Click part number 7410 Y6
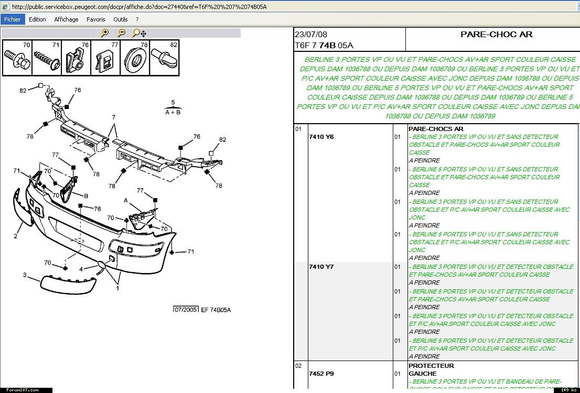580x393 pixels. tap(321, 137)
